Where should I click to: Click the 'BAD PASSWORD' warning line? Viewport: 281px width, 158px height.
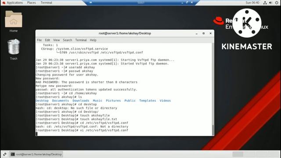[86, 82]
